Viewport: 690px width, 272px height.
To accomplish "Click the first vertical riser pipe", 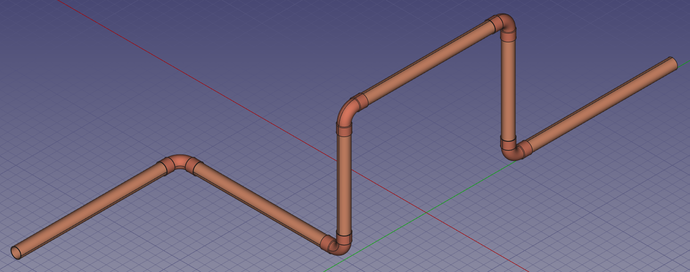I will pyautogui.click(x=345, y=185).
